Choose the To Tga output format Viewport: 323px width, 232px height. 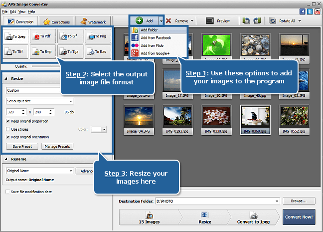pyautogui.click(x=70, y=52)
